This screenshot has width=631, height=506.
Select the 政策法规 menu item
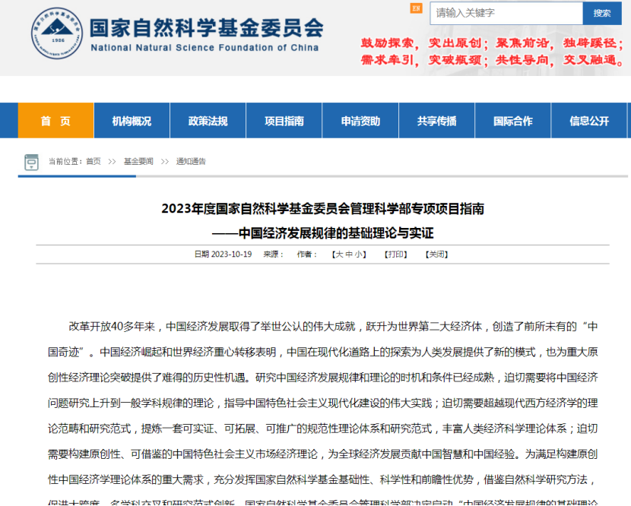pos(208,121)
